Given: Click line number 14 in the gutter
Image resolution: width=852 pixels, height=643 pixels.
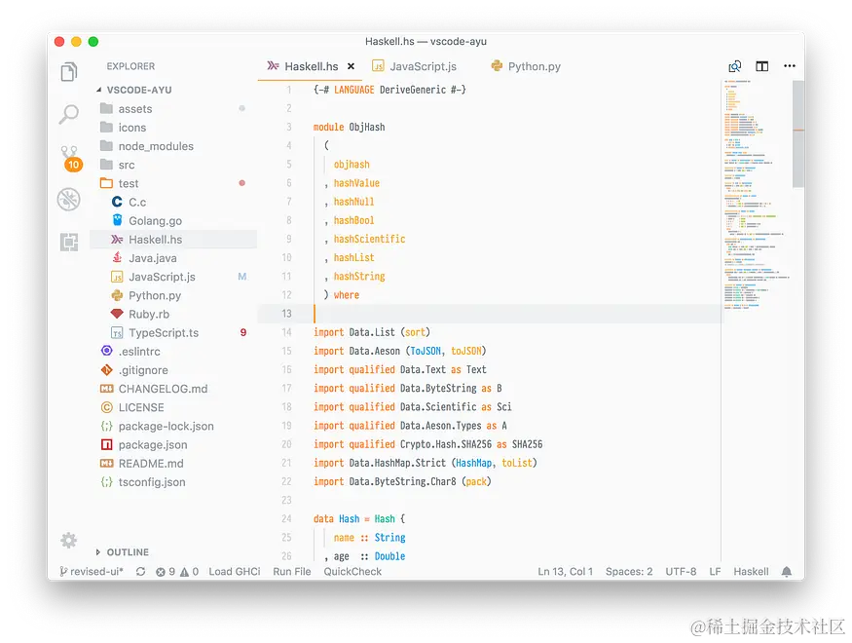Looking at the screenshot, I should [286, 332].
